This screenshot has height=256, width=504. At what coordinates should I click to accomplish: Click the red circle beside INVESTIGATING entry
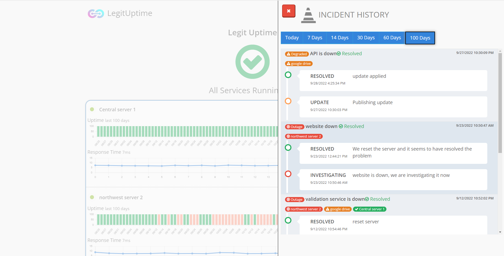(x=288, y=174)
